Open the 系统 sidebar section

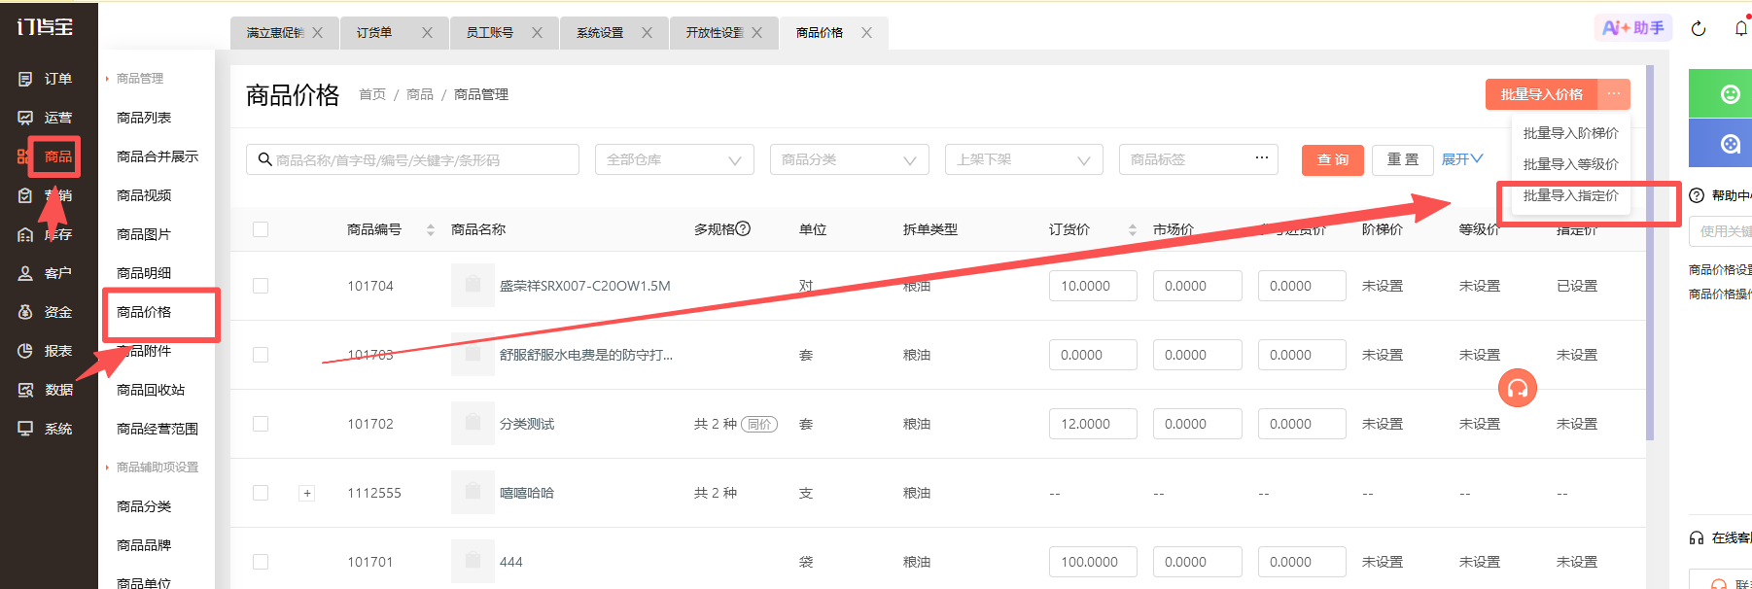pos(46,429)
